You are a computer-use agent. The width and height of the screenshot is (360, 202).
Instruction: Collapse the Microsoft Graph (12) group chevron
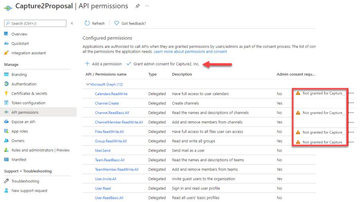point(88,84)
